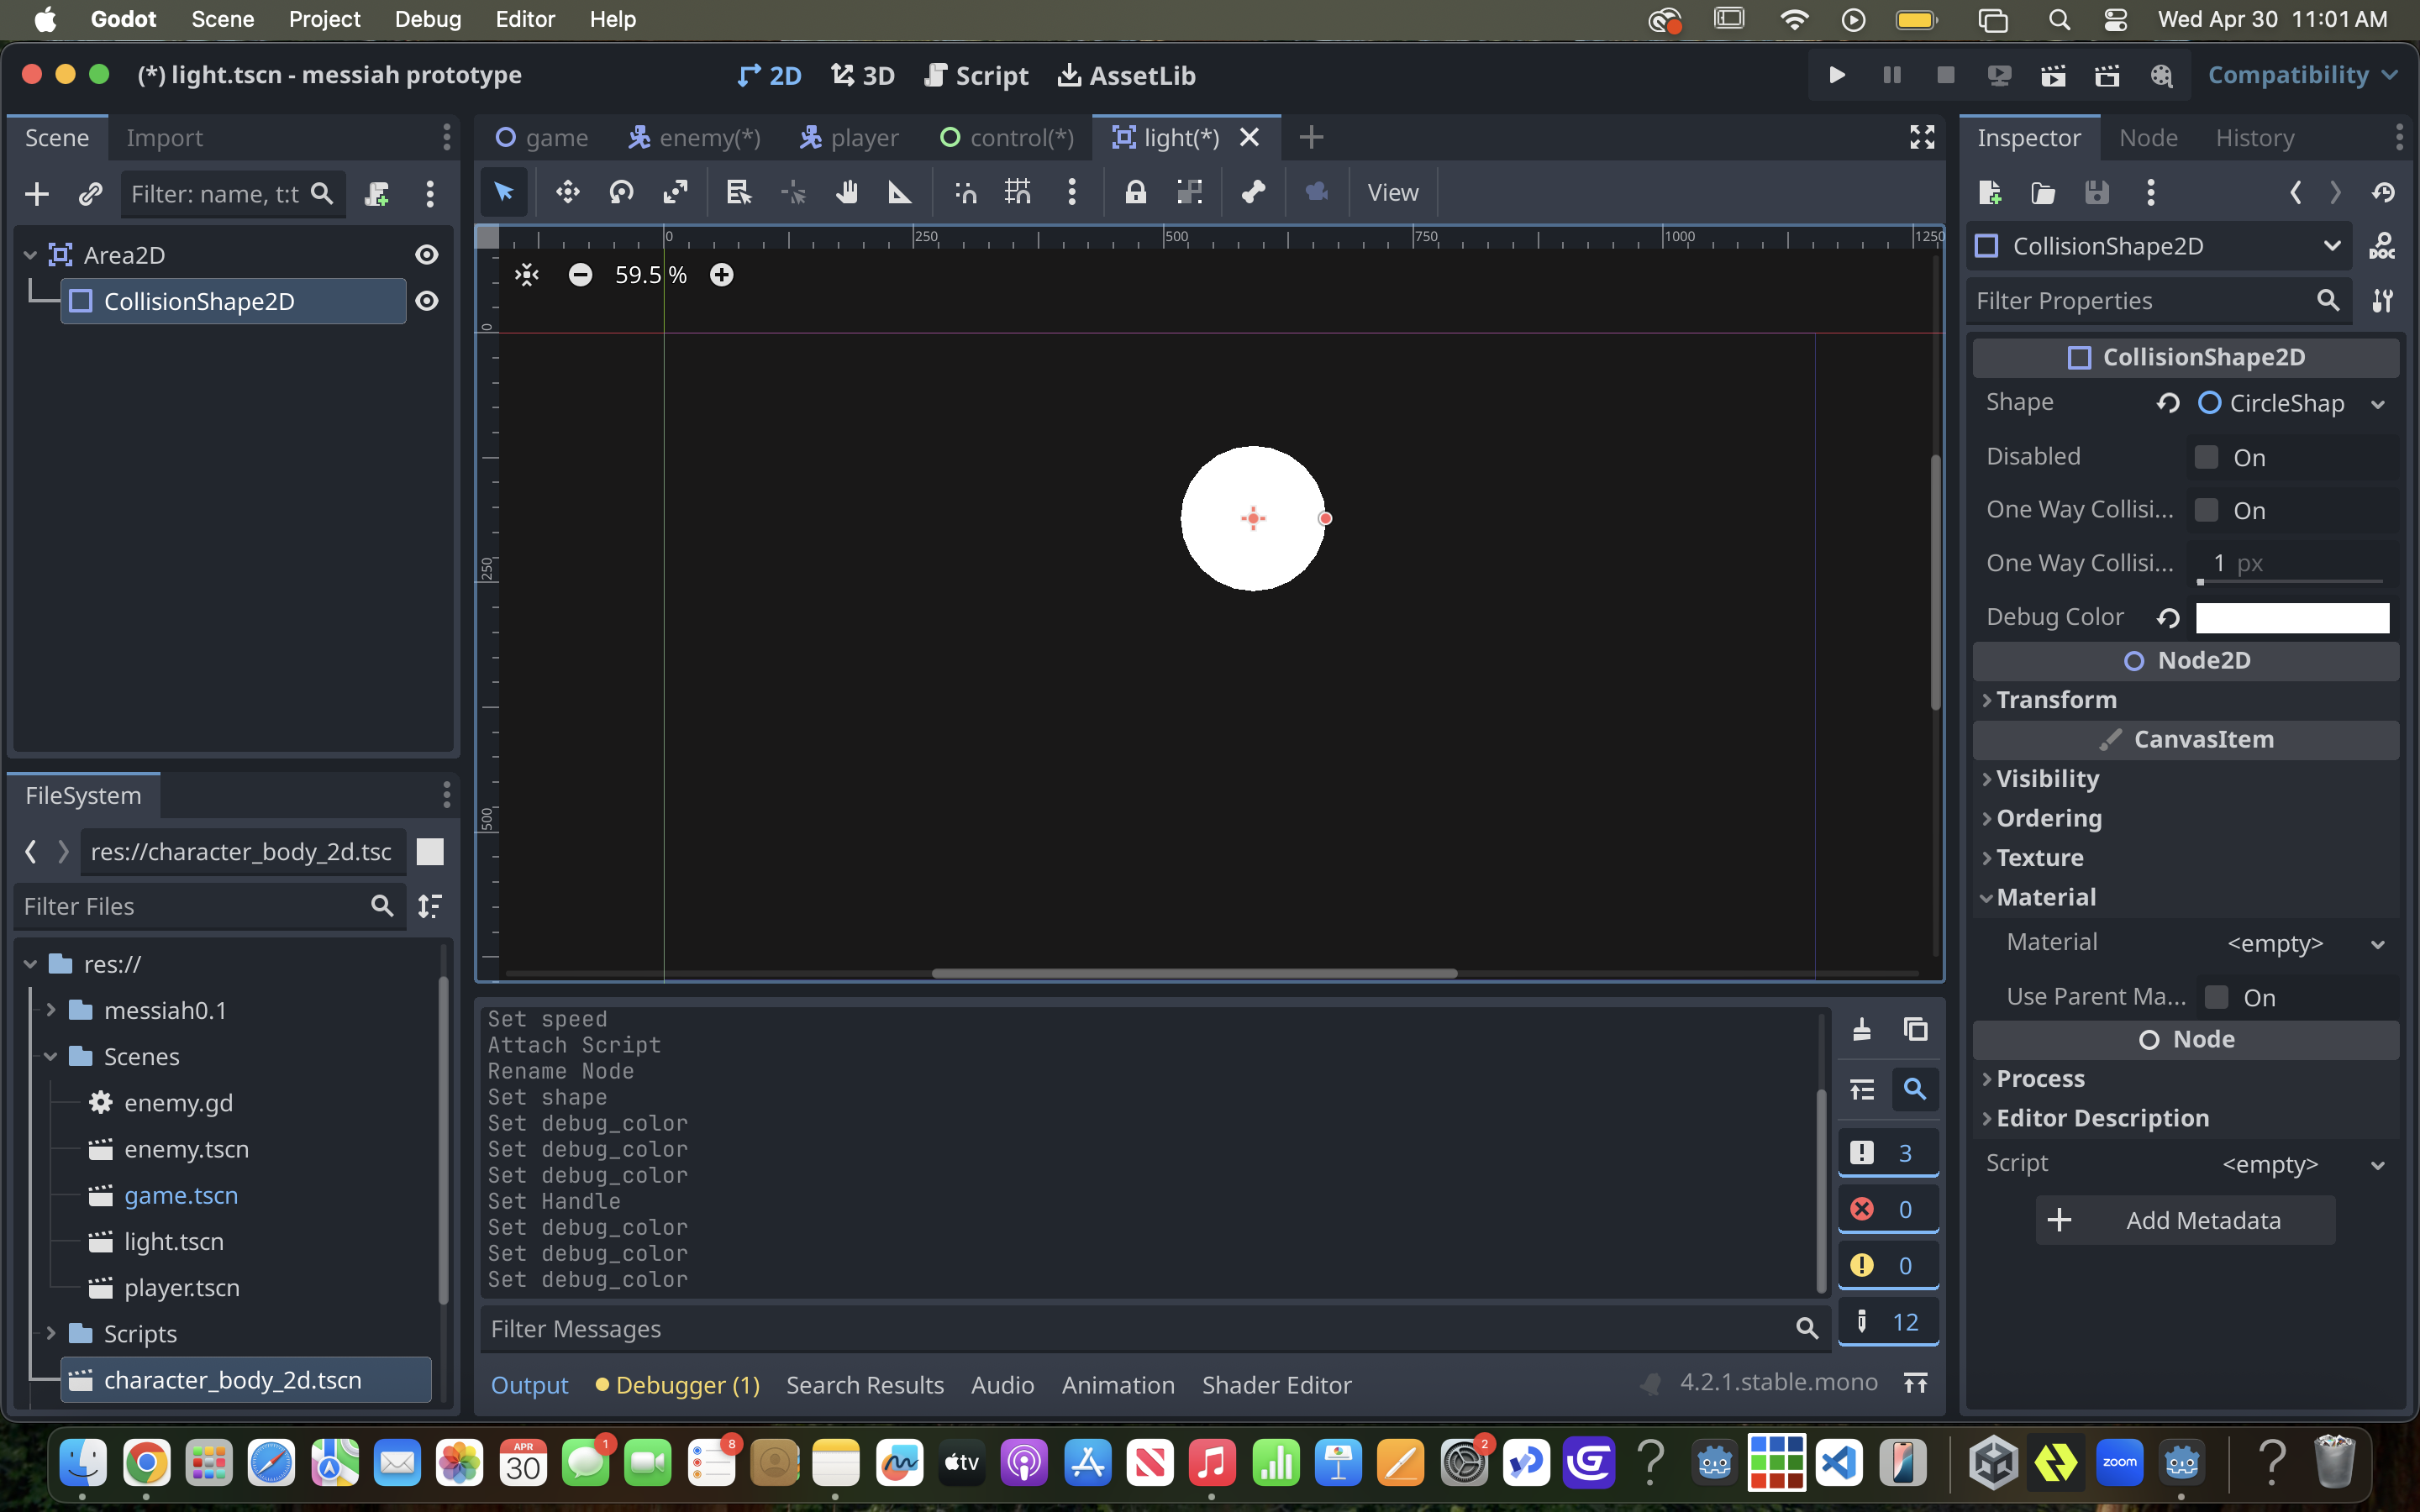Image resolution: width=2420 pixels, height=1512 pixels.
Task: Run the current scene
Action: coord(2053,75)
